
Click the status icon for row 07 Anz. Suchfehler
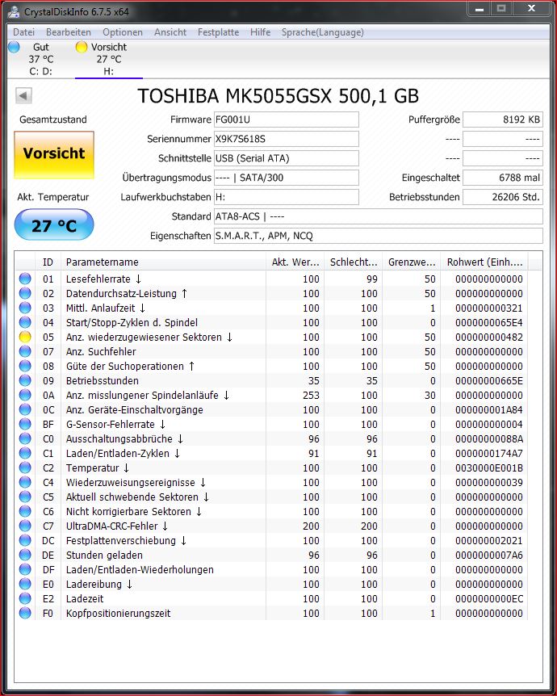pos(25,351)
